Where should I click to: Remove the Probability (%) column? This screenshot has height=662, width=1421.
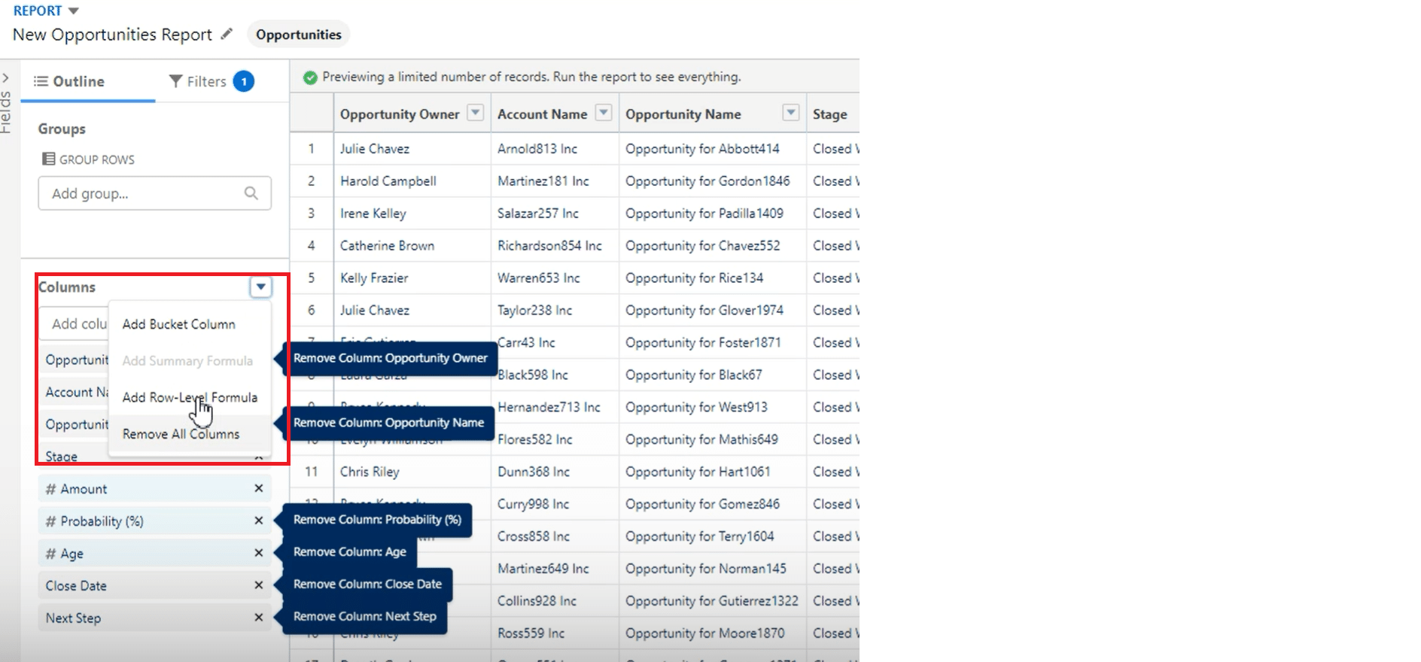point(258,521)
